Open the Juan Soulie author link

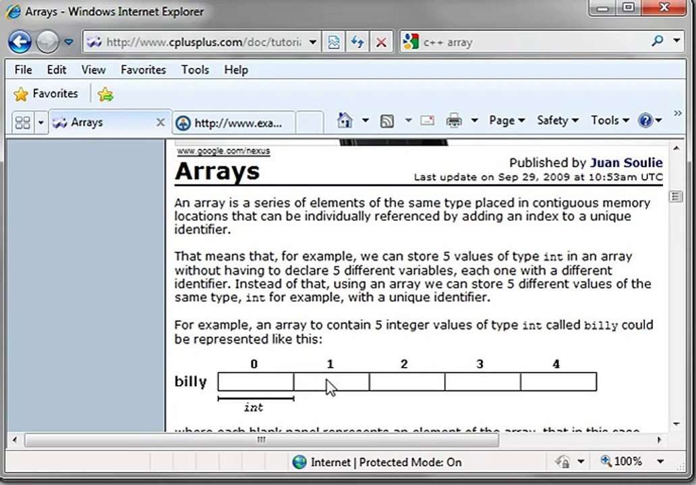[627, 163]
